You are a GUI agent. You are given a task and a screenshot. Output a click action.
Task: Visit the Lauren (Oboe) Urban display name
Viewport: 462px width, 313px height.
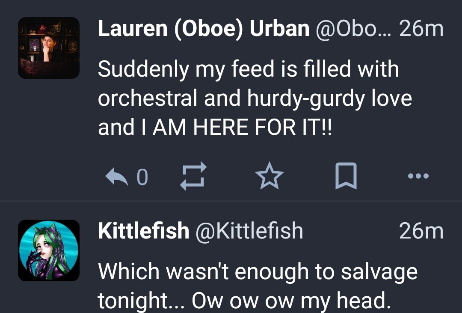(203, 29)
